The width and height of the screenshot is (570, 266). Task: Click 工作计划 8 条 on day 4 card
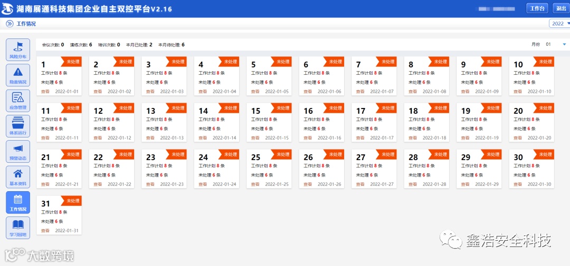(x=212, y=73)
